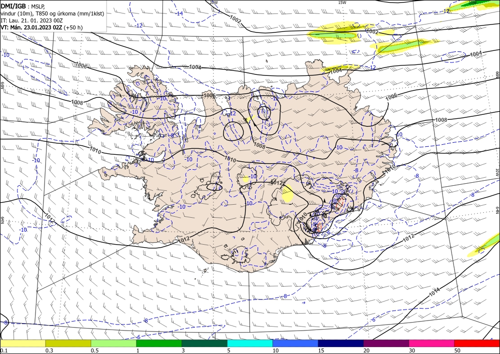500x354 pixels.
Task: Click the '0.5' legend value label
Action: pyautogui.click(x=94, y=351)
